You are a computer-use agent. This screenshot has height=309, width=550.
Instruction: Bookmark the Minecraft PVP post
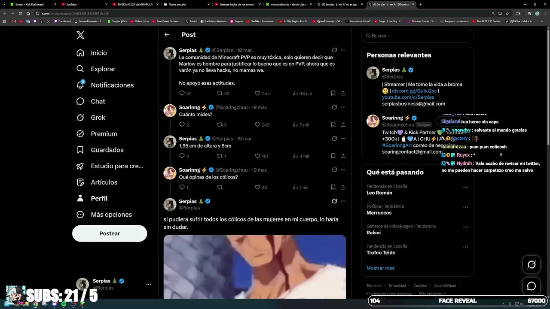click(x=333, y=93)
